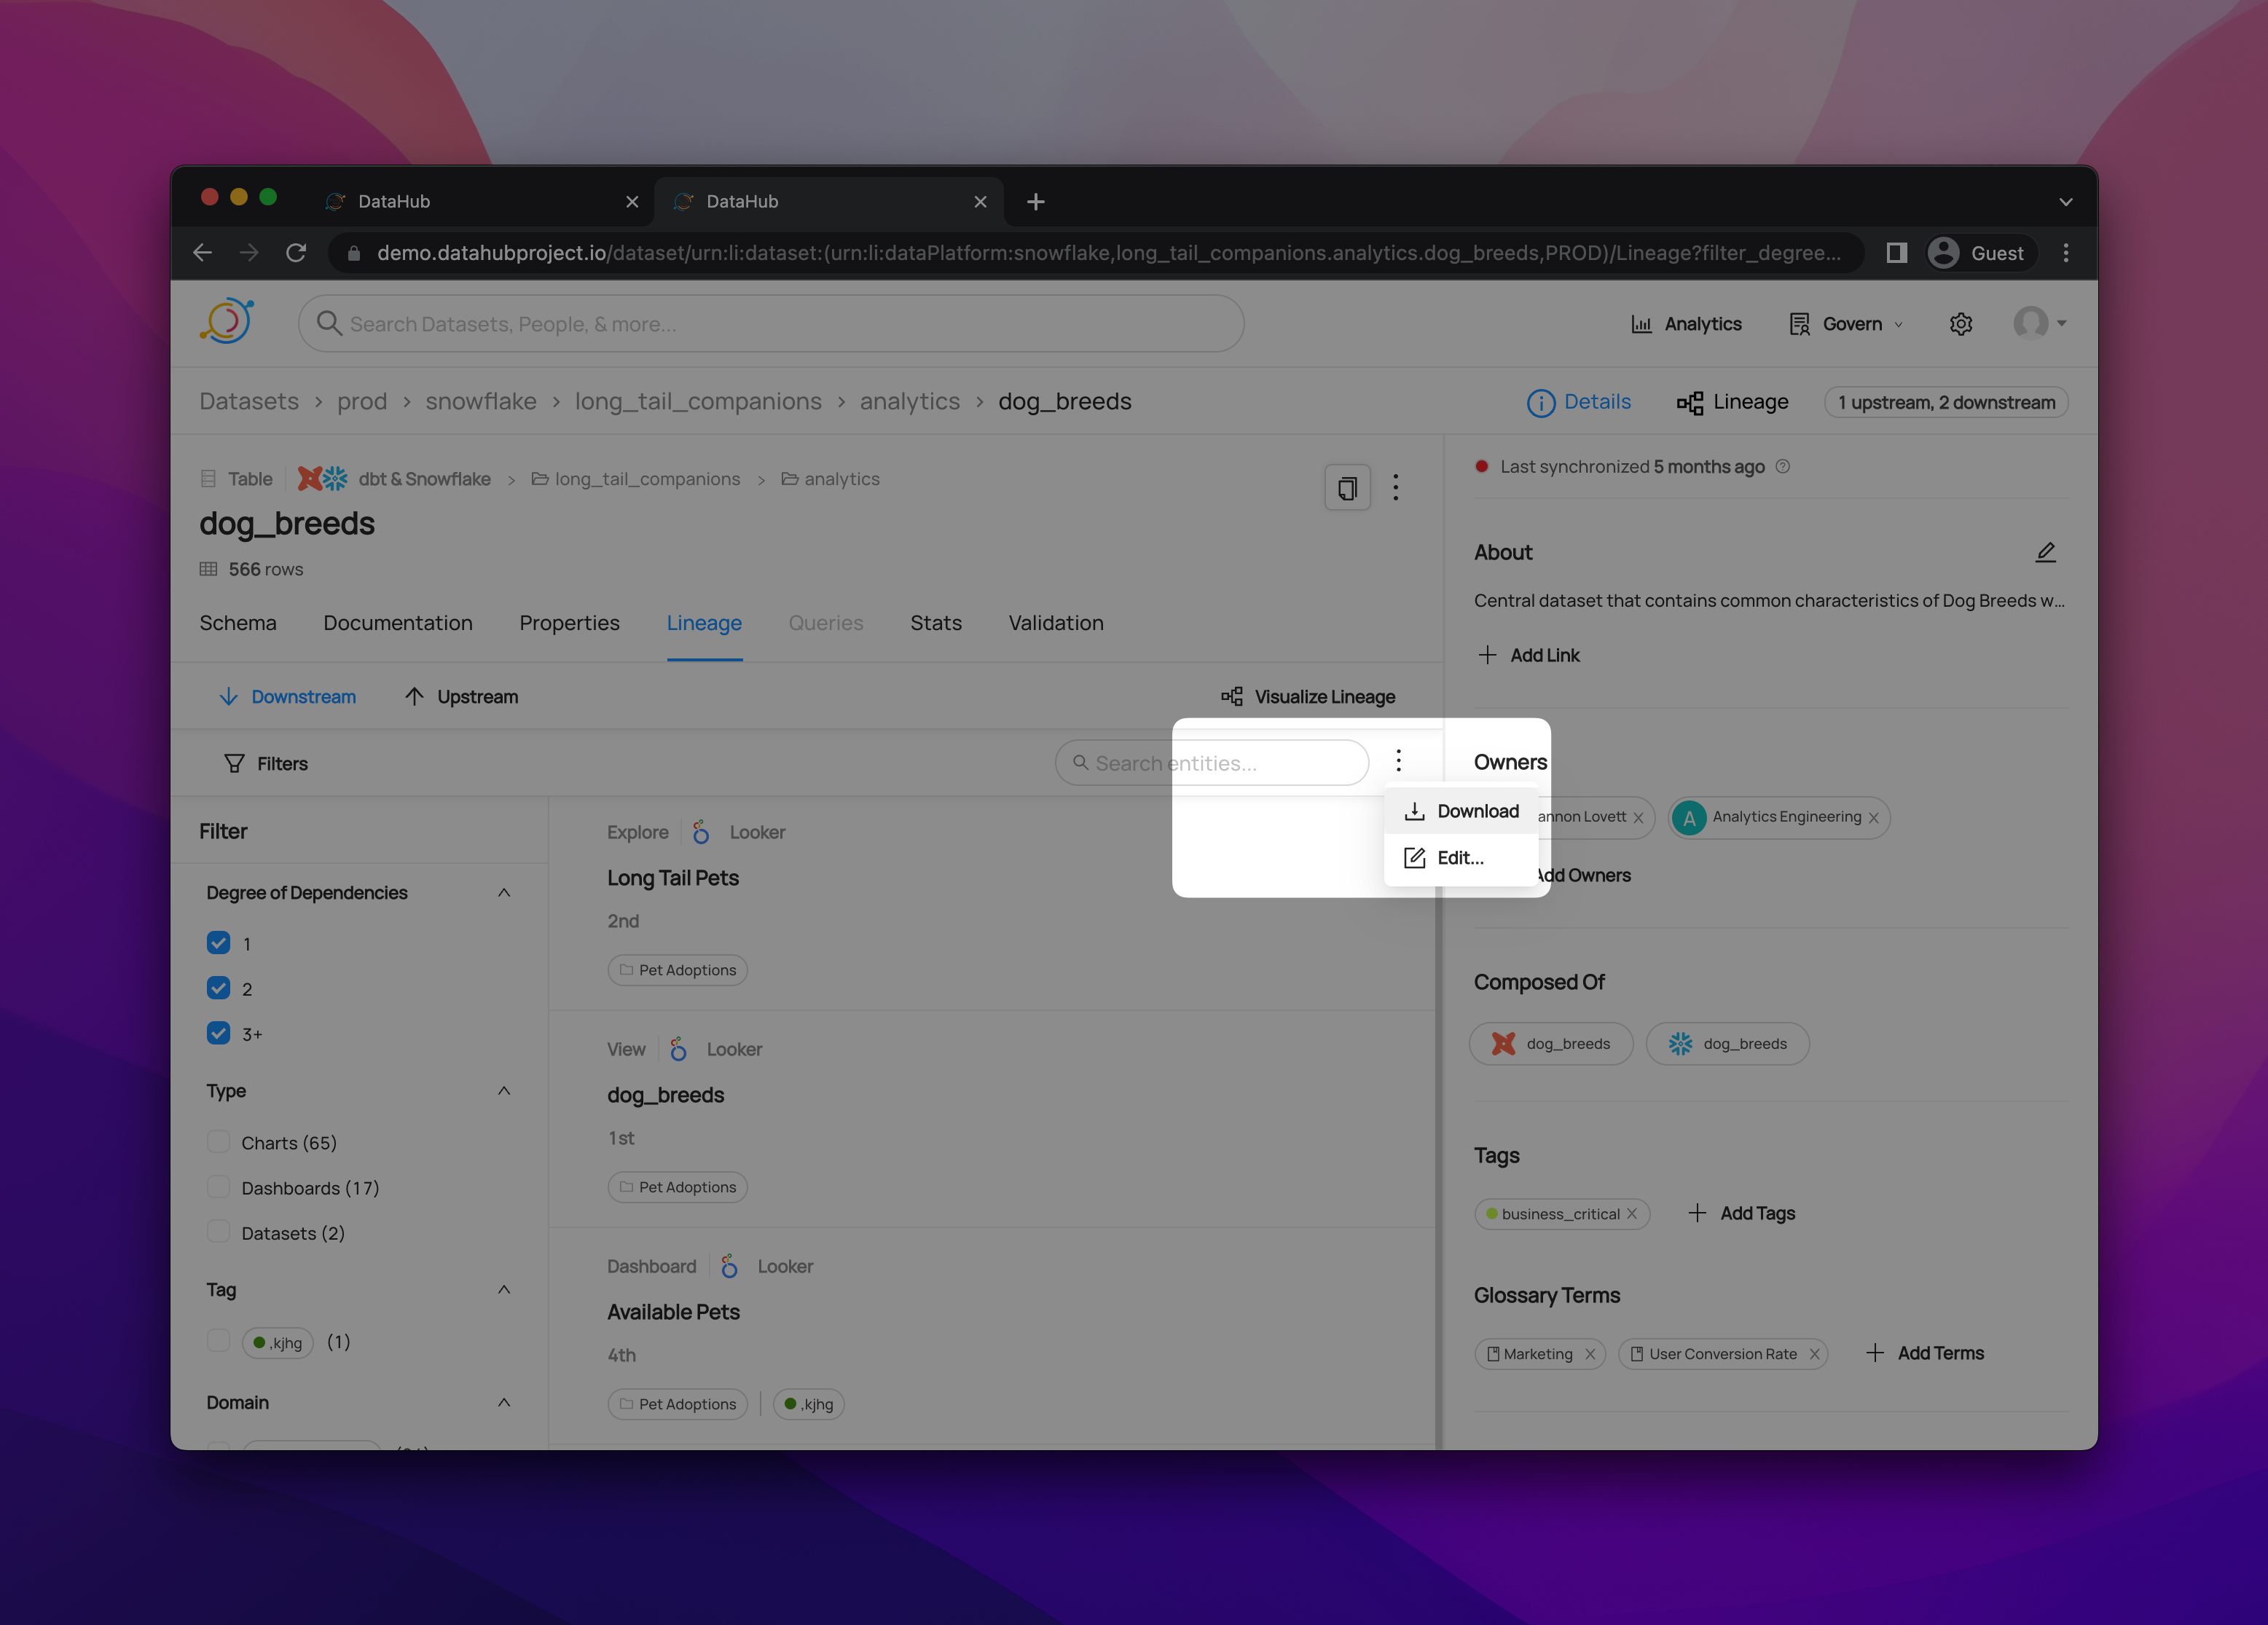The image size is (2268, 1625).
Task: Remove the business_critical tag via X
Action: pos(1632,1213)
